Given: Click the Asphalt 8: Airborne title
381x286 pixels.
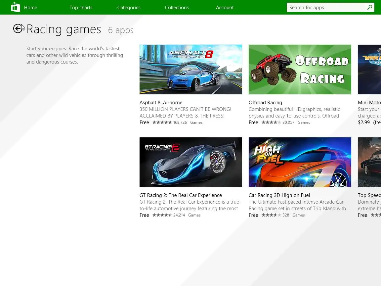Looking at the screenshot, I should click(161, 103).
